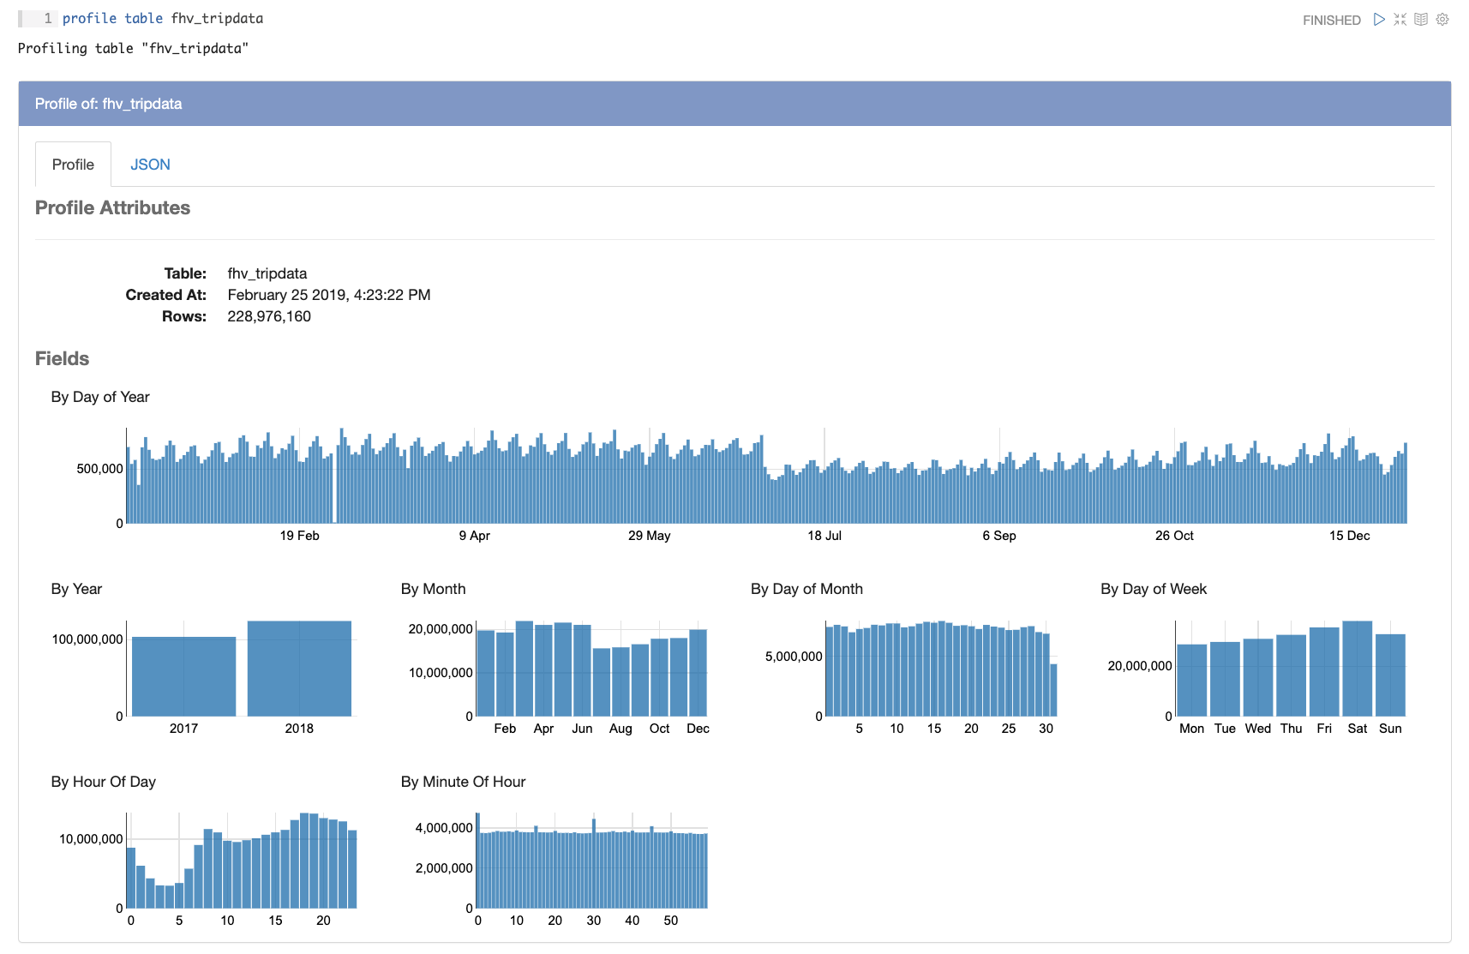This screenshot has height=954, width=1469.
Task: Click the row count value 228,976,160
Action: click(269, 316)
